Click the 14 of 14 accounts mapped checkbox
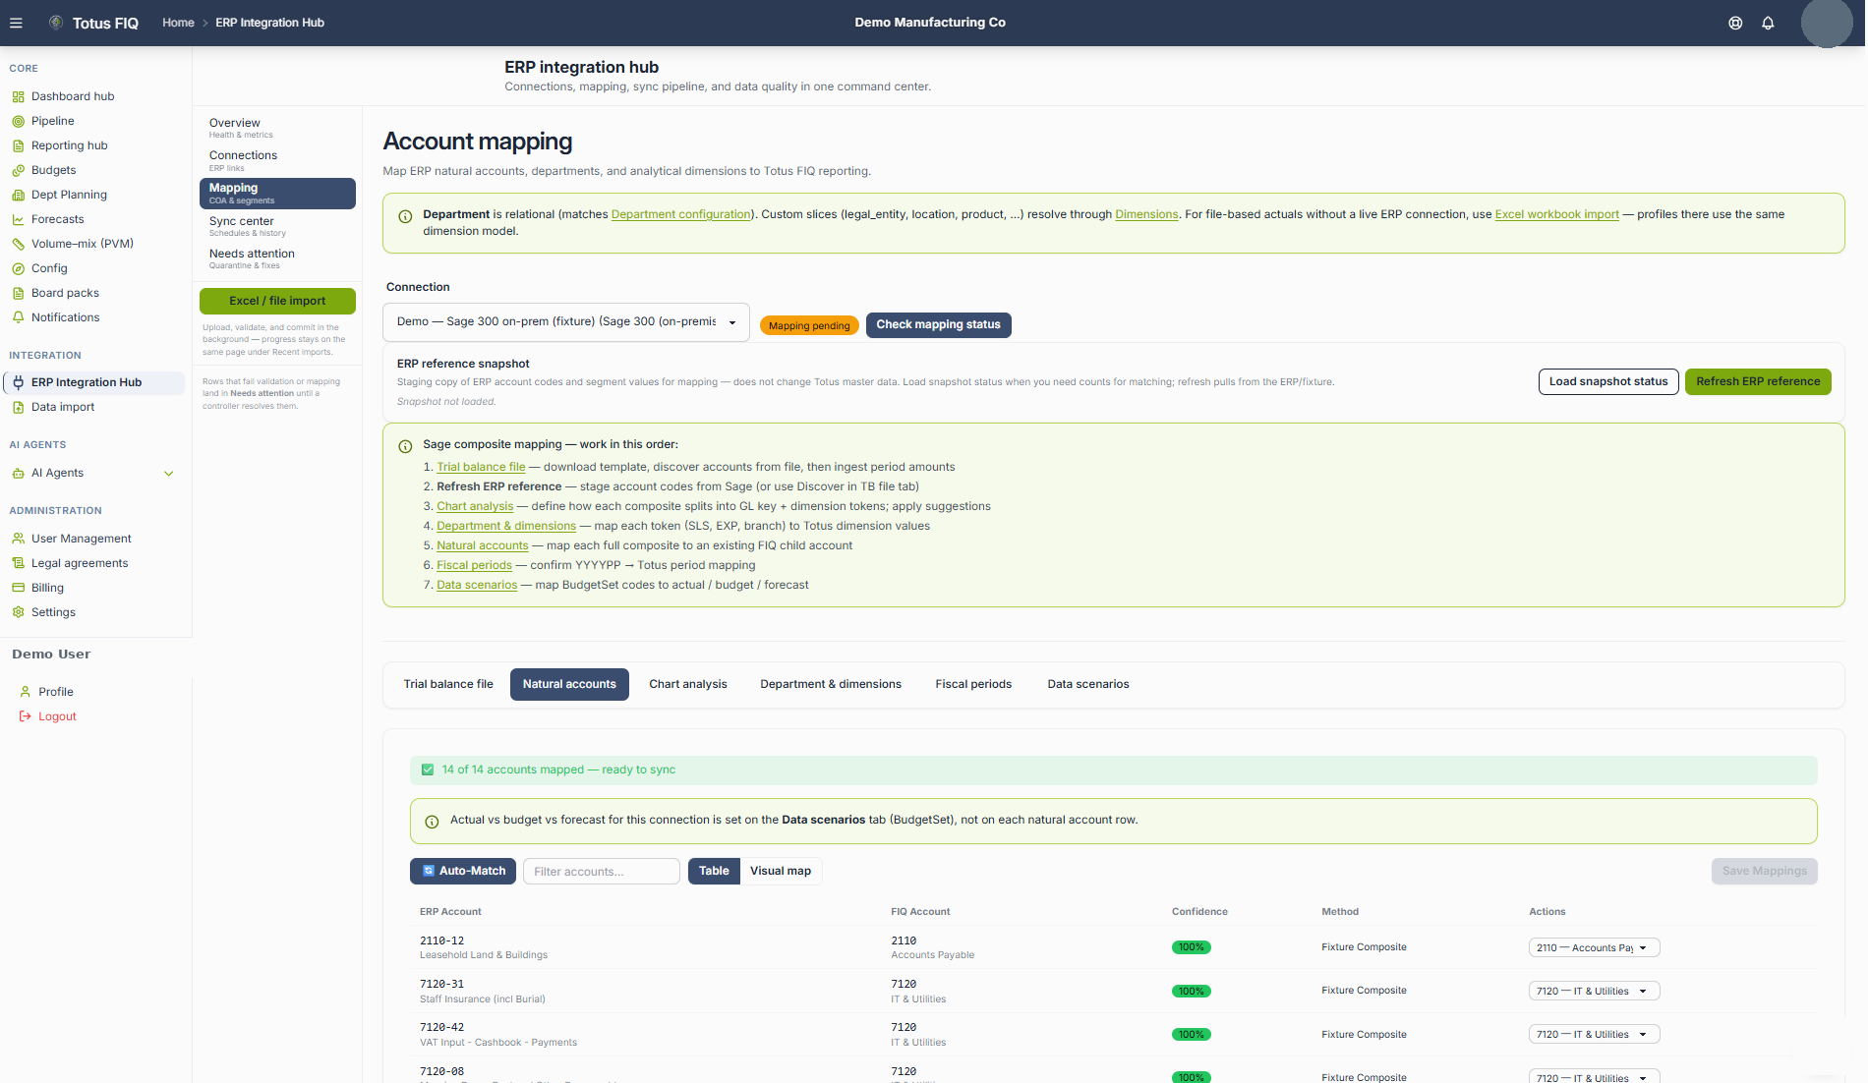The image size is (1868, 1083). coord(428,769)
